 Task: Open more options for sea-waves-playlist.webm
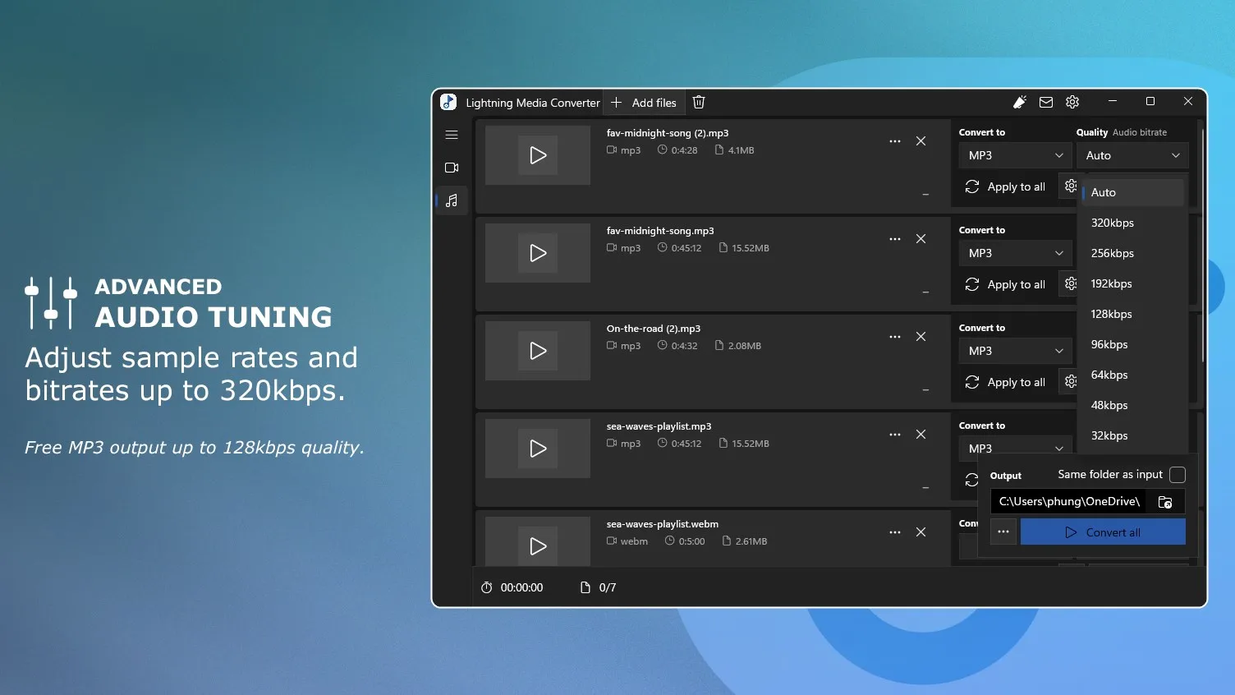(x=895, y=532)
